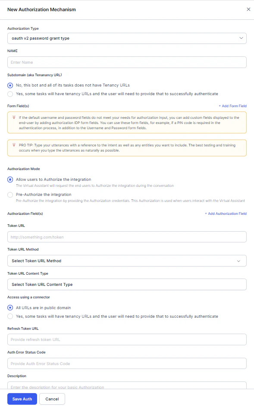Click the Token URL input field
Viewport: 254px width, 406px height.
point(127,236)
